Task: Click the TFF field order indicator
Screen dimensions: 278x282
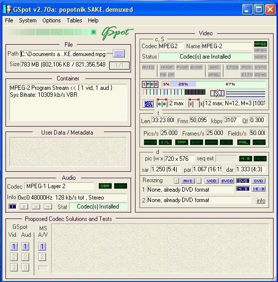Action: [182, 142]
